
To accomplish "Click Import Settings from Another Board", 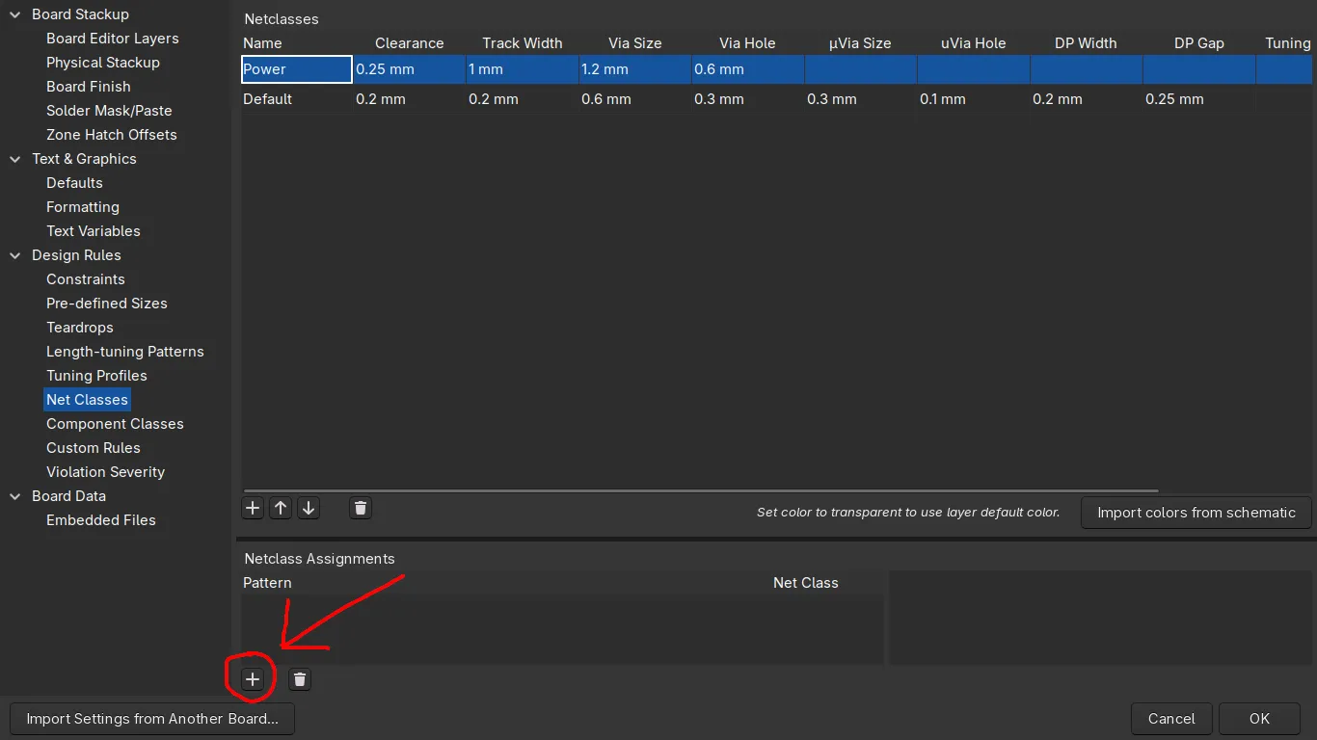I will [152, 719].
